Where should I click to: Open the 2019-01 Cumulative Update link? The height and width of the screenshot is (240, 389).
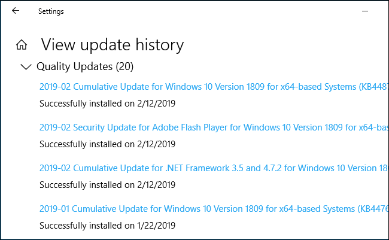180,209
